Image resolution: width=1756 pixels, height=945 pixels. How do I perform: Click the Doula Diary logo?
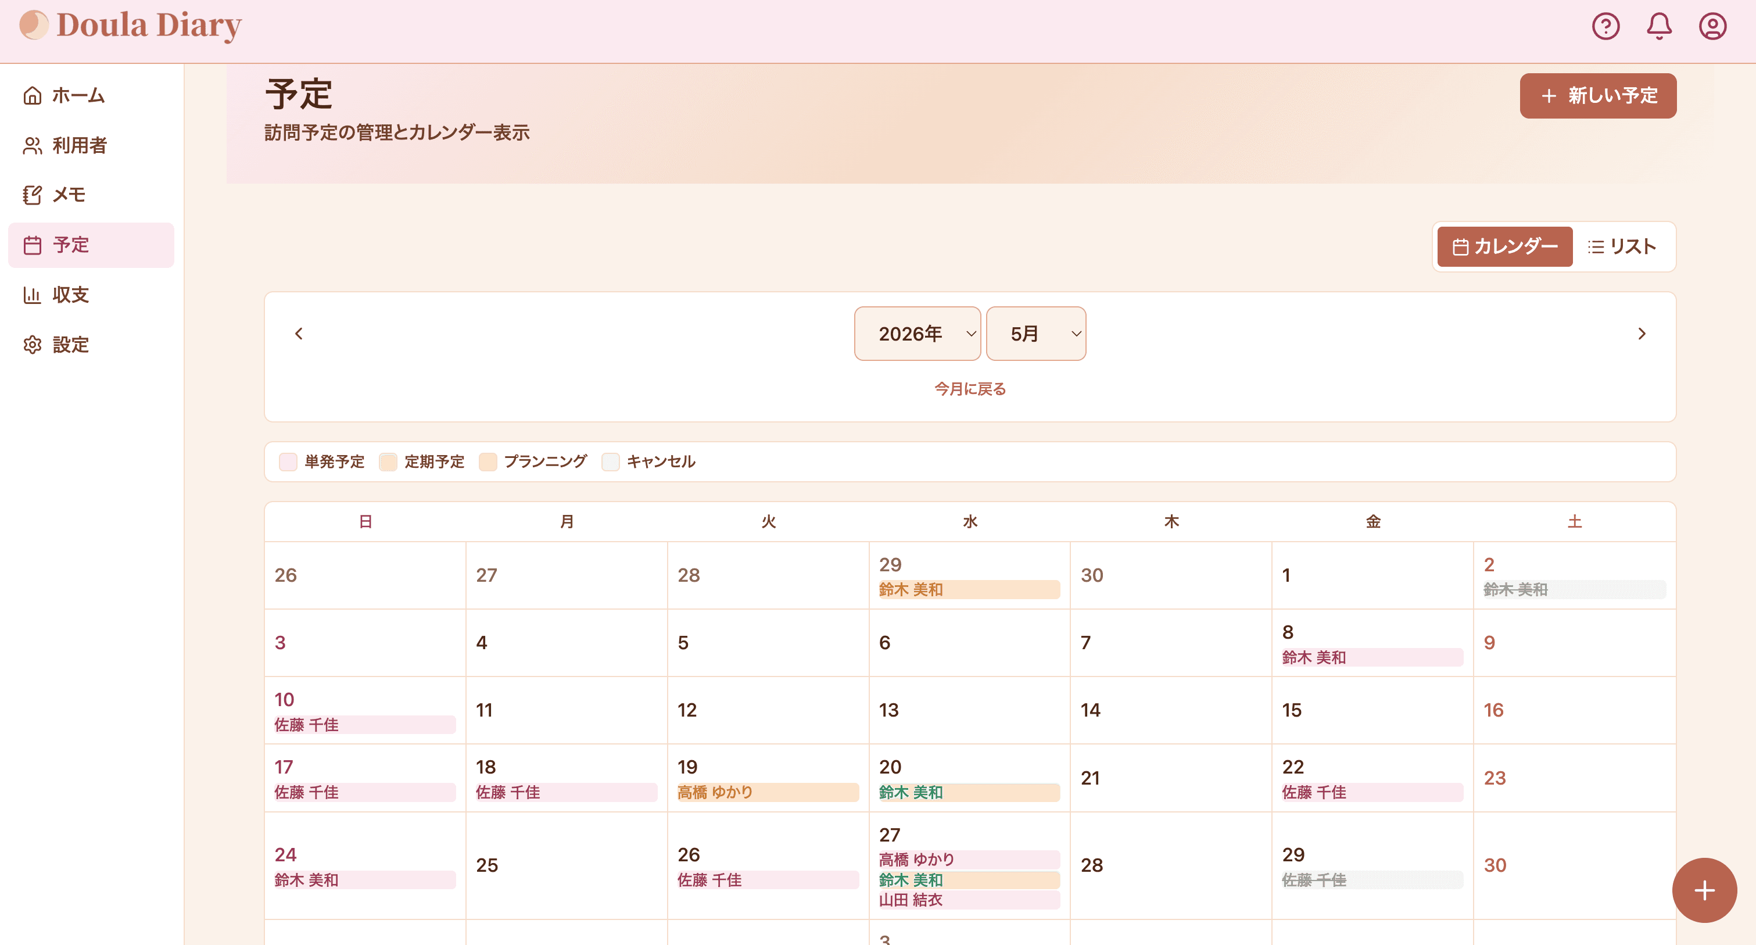pyautogui.click(x=130, y=25)
